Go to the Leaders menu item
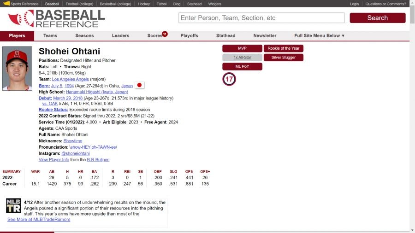Viewport: 415px width, 233px height. (120, 35)
